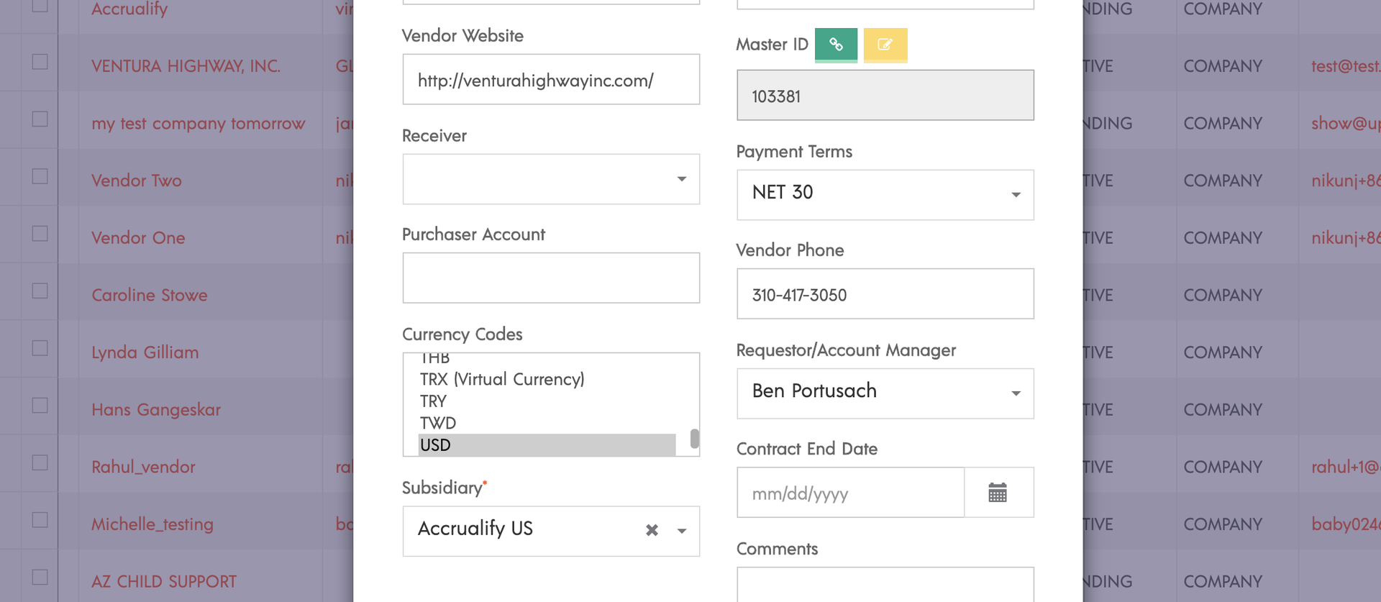1381x602 pixels.
Task: Expand the Subsidiary dropdown arrow
Action: (x=682, y=531)
